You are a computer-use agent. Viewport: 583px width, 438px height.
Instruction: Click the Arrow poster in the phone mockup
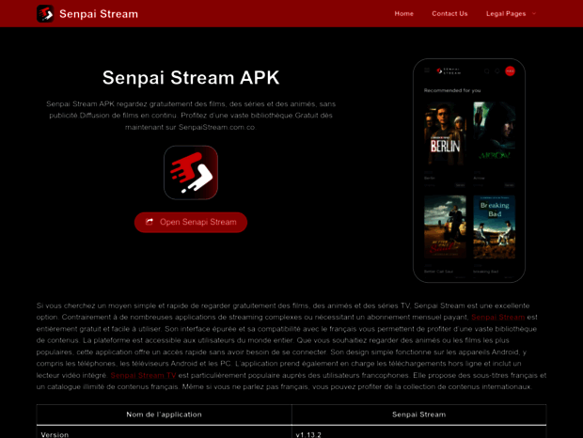point(494,133)
